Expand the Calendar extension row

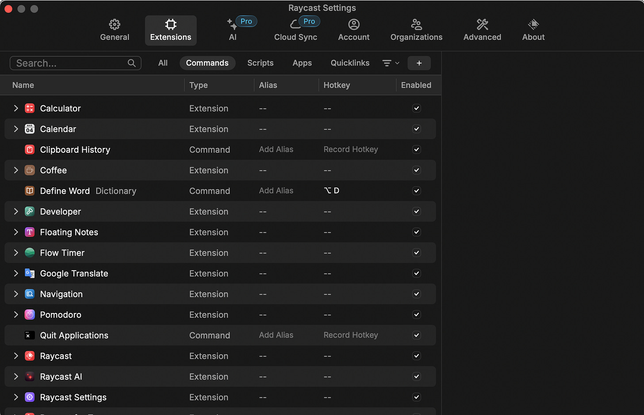pos(16,129)
